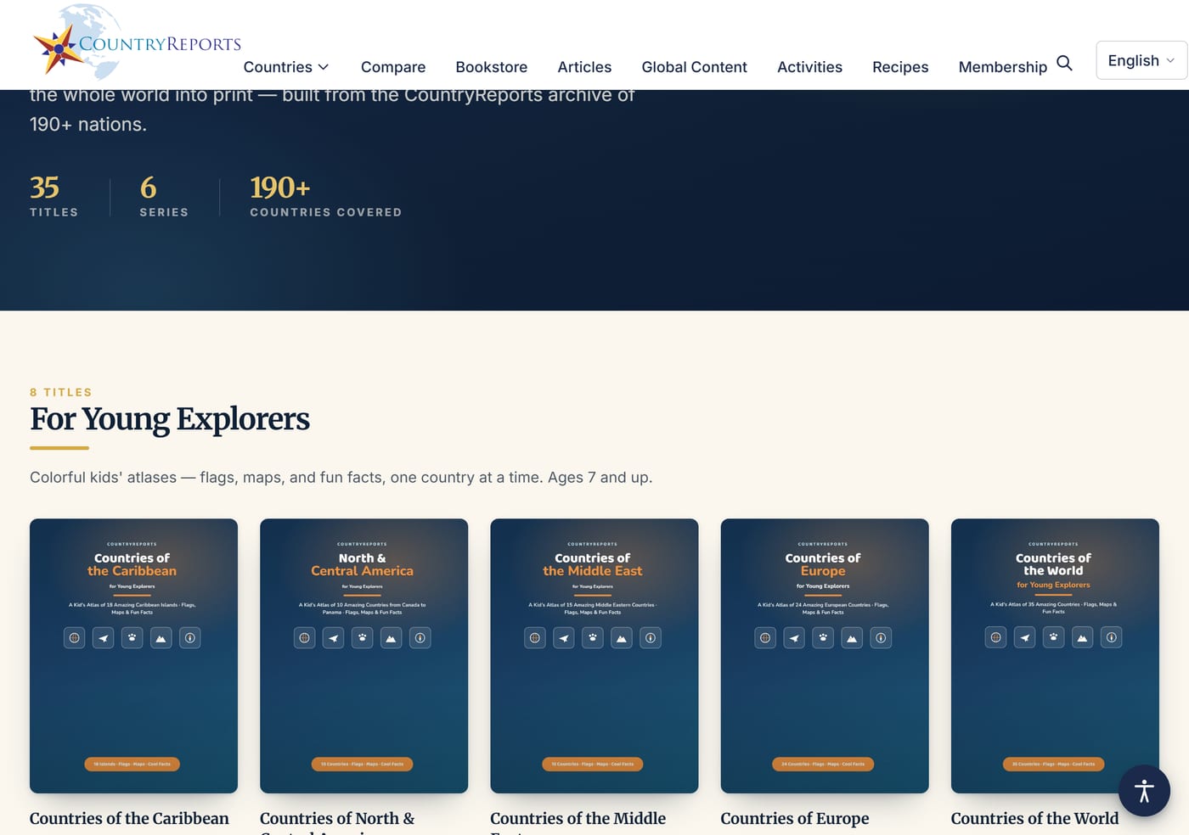The height and width of the screenshot is (835, 1189).
Task: Open the Countries of the Middle East cover
Action: click(594, 656)
